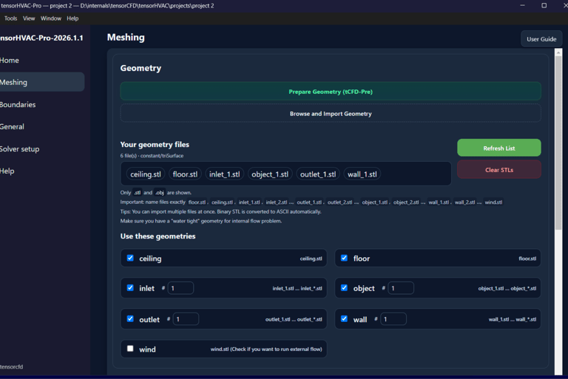Click Browse and Import Geometry
This screenshot has width=568, height=379.
331,114
